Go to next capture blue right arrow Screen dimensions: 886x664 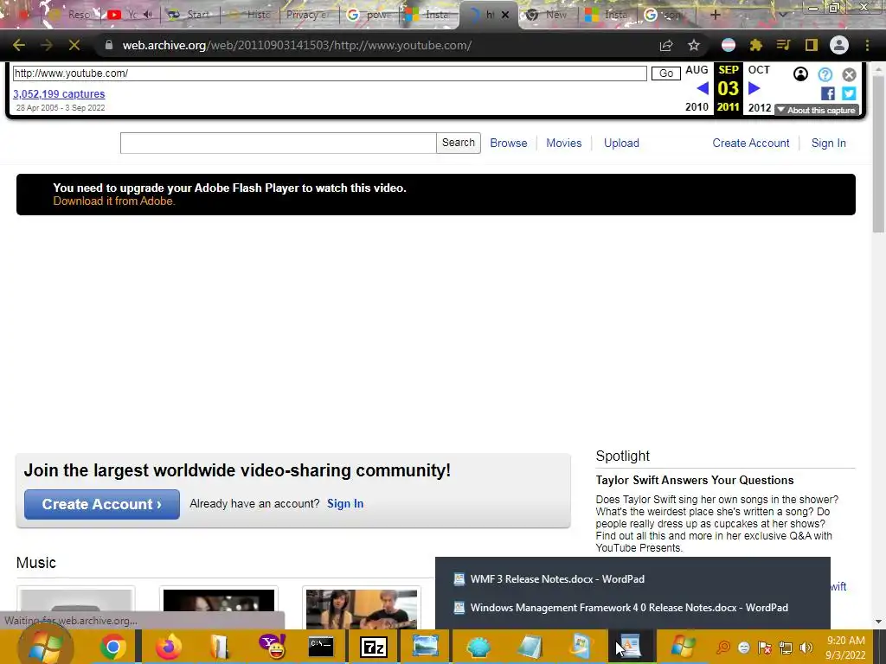pos(754,89)
